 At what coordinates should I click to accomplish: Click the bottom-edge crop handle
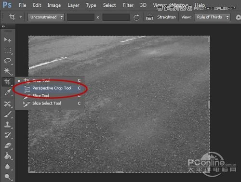point(120,172)
